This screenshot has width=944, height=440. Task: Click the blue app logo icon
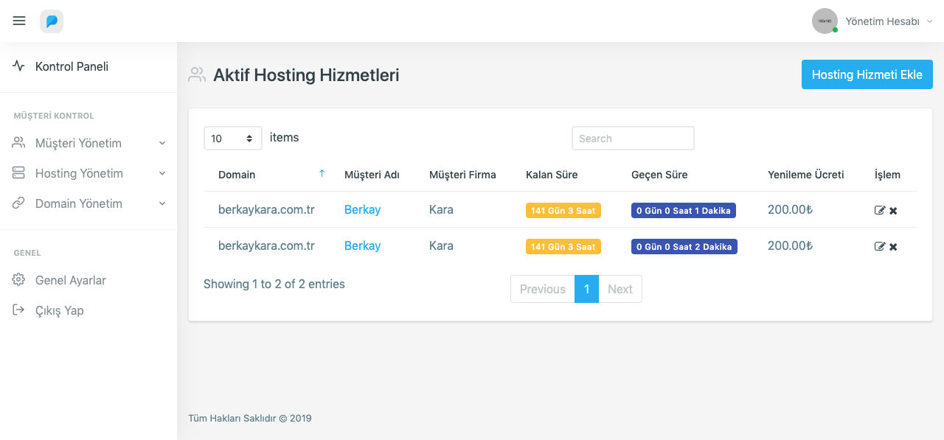click(x=52, y=21)
